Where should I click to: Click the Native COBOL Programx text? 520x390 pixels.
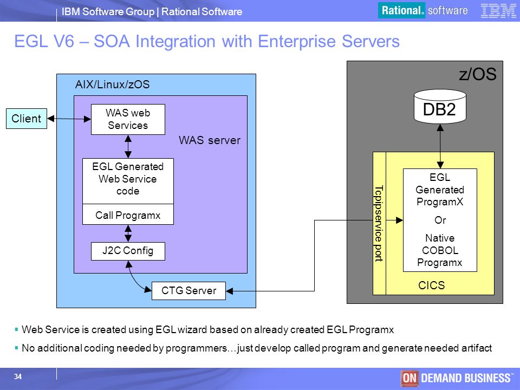click(x=440, y=250)
